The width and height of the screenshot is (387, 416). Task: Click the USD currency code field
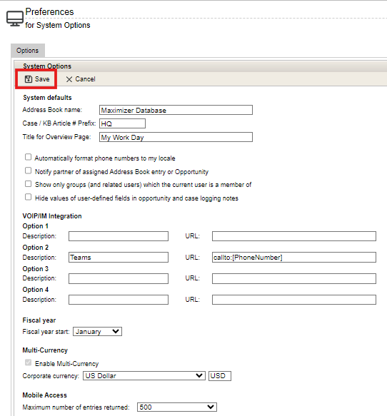click(x=220, y=376)
